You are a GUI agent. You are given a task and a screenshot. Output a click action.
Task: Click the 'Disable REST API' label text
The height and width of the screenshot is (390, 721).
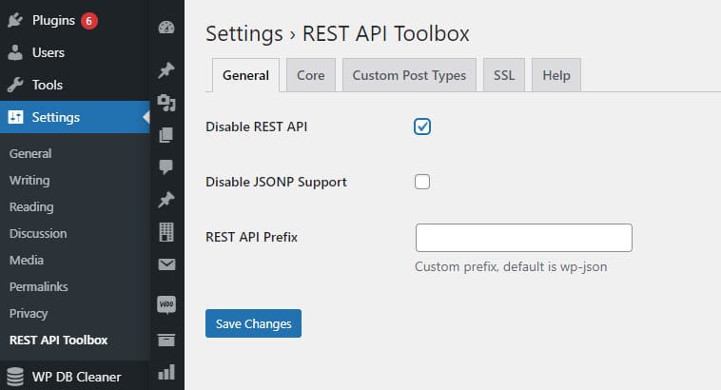[x=256, y=127]
